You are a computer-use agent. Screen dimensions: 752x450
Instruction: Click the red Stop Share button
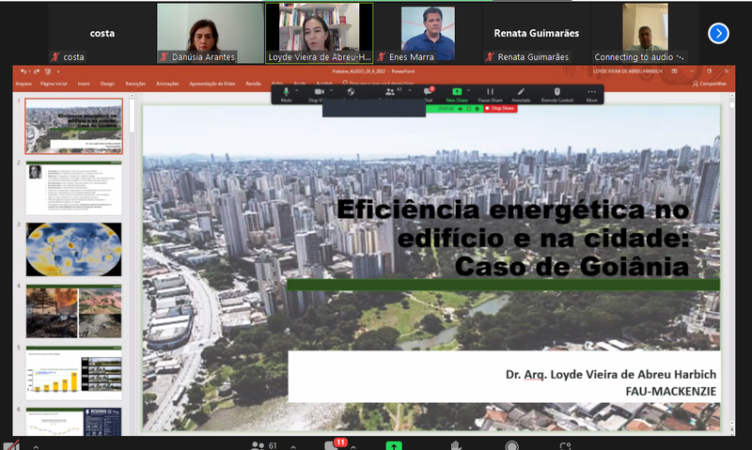500,109
